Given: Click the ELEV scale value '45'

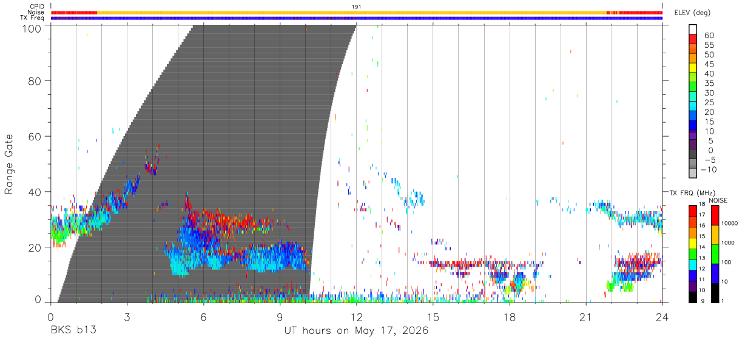Looking at the screenshot, I should point(709,64).
